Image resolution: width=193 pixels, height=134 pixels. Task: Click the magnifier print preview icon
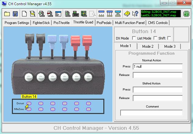[x=92, y=14]
